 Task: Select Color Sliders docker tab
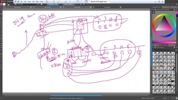[x=174, y=7]
